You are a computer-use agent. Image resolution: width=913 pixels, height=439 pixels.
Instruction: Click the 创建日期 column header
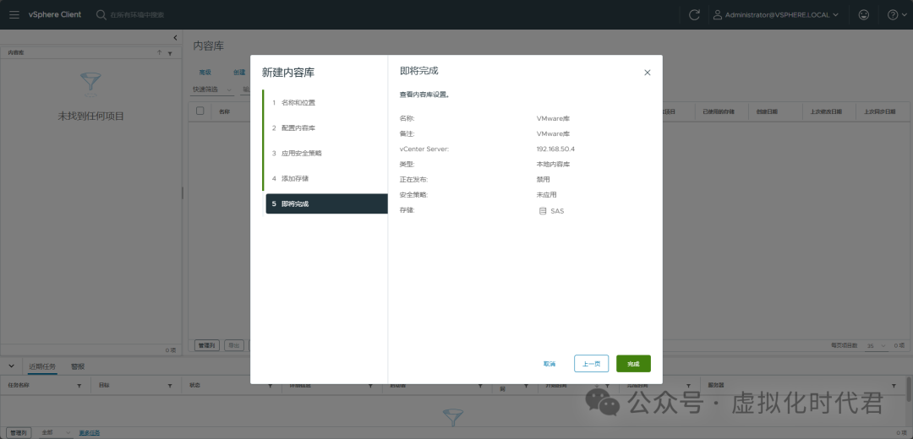[767, 111]
